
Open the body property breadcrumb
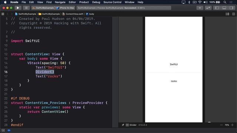(90, 14)
